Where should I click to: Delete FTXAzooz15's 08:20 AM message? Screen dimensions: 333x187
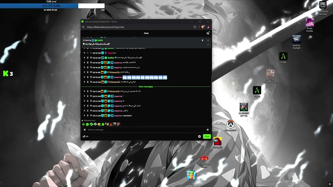point(85,82)
